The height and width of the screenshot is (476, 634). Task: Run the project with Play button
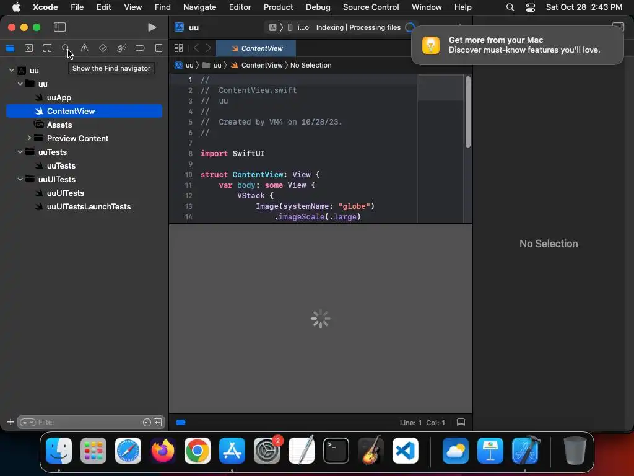click(x=152, y=27)
